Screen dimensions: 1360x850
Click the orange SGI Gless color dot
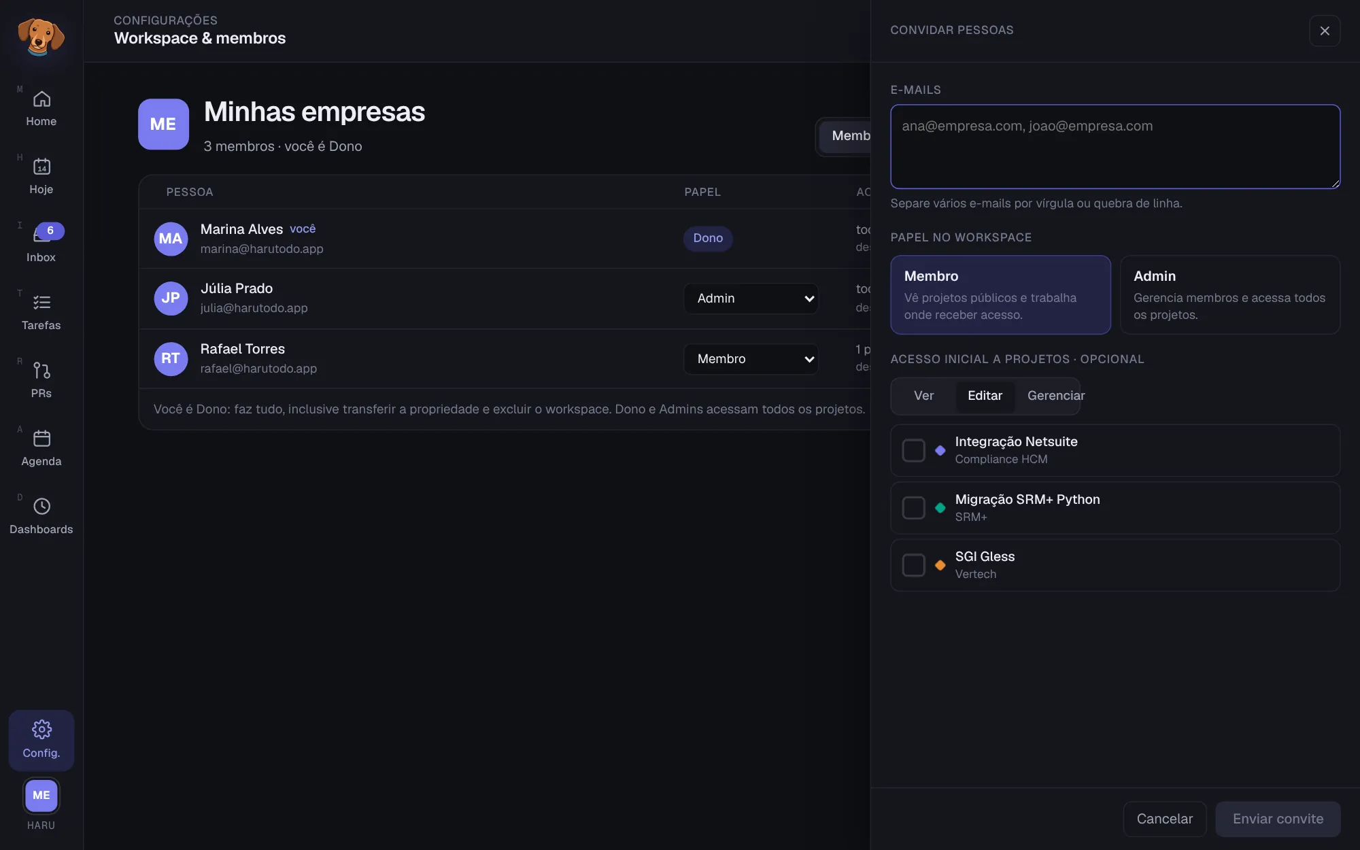(940, 565)
